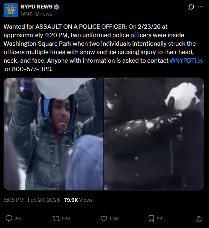Open the NYPD NEWS display name

pyautogui.click(x=36, y=7)
